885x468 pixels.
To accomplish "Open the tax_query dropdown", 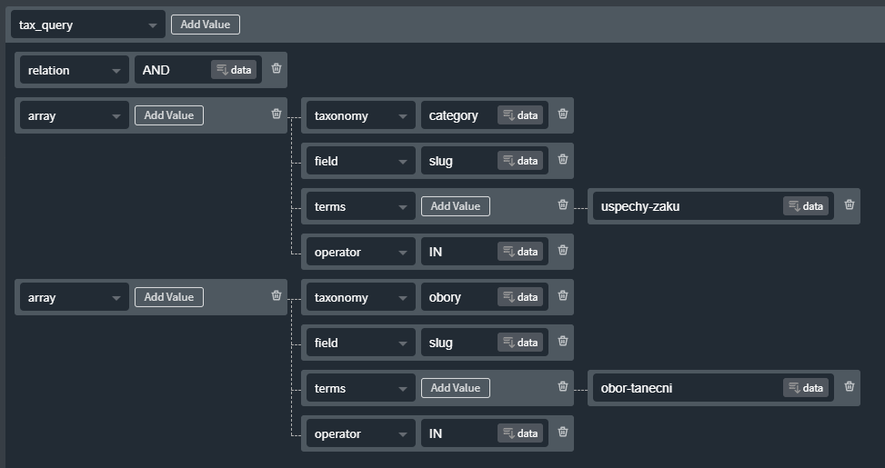I will [x=88, y=25].
